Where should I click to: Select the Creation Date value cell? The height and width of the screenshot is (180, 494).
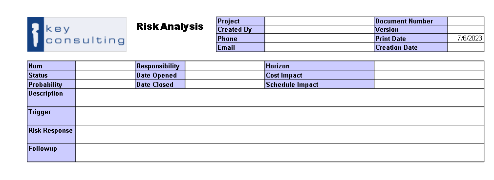click(x=466, y=47)
